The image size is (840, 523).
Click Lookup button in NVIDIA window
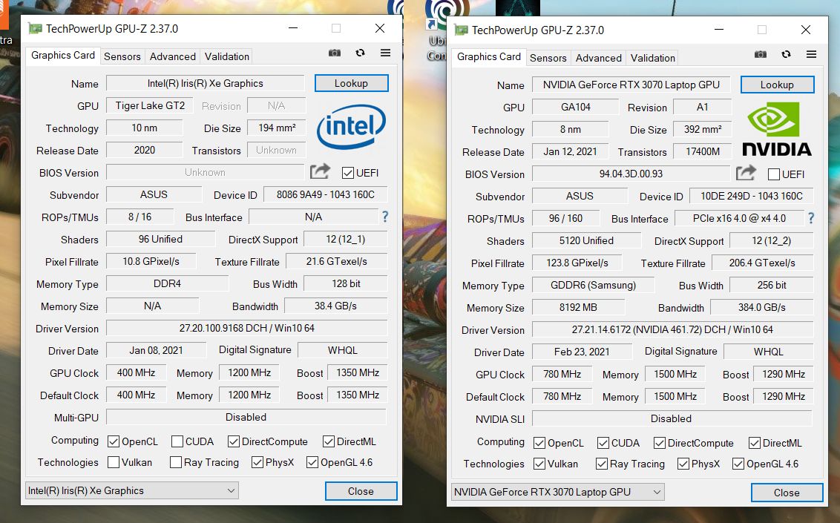[x=778, y=85]
